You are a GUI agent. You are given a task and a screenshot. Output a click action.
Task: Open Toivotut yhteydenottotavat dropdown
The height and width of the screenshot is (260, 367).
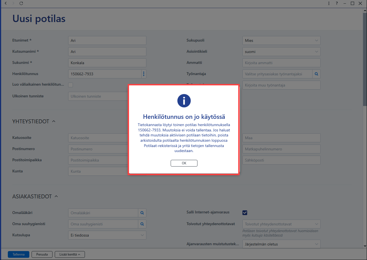[281, 224]
